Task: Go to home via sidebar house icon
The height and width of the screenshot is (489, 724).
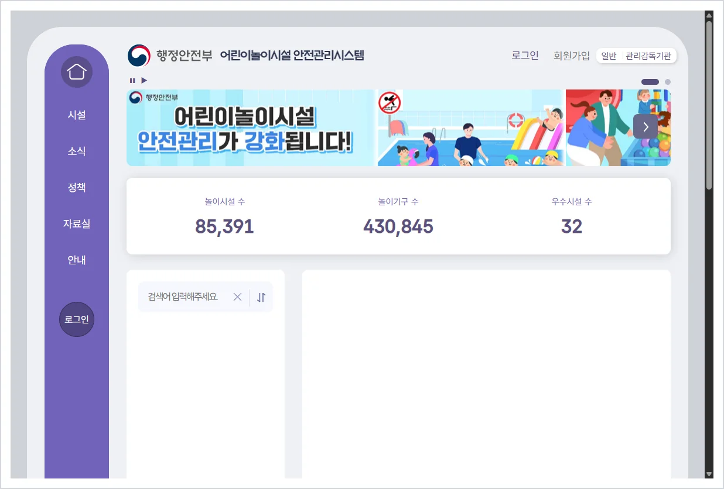Action: pos(77,72)
